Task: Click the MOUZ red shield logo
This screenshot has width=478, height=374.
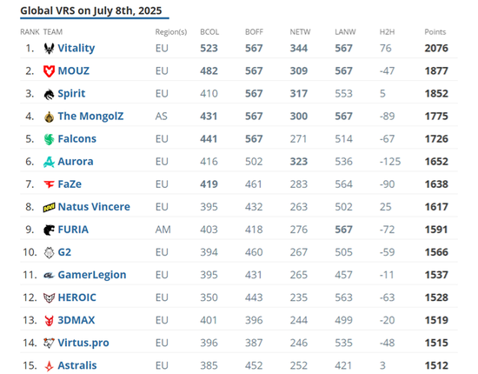Action: [x=49, y=71]
